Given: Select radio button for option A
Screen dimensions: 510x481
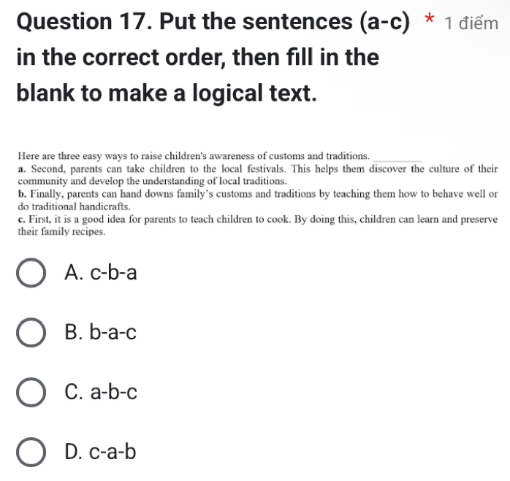Looking at the screenshot, I should tap(31, 273).
